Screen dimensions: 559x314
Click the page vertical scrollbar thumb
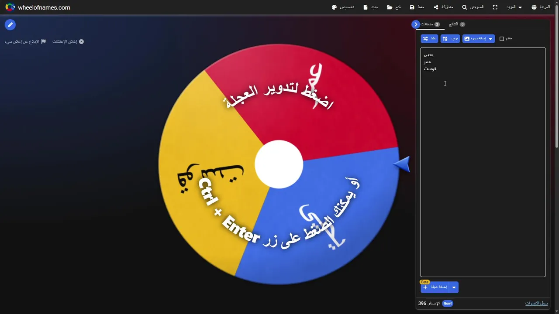tap(556, 76)
